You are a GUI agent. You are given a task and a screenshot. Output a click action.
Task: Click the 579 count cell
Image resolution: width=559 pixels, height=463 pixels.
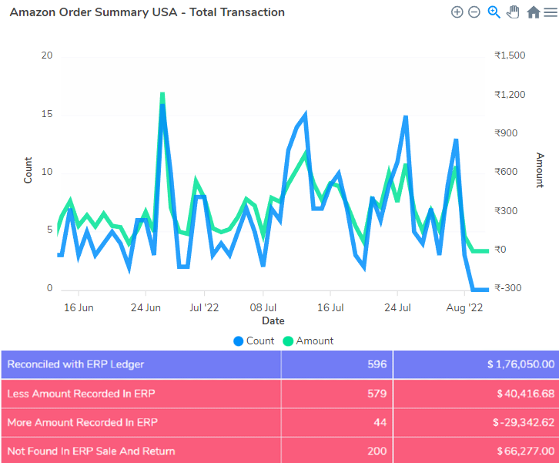tap(337, 394)
